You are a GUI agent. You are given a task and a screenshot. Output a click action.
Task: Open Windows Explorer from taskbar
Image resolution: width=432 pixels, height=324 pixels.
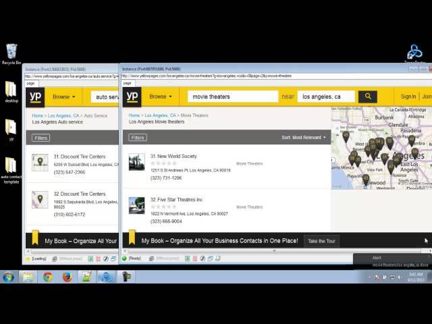(x=28, y=277)
